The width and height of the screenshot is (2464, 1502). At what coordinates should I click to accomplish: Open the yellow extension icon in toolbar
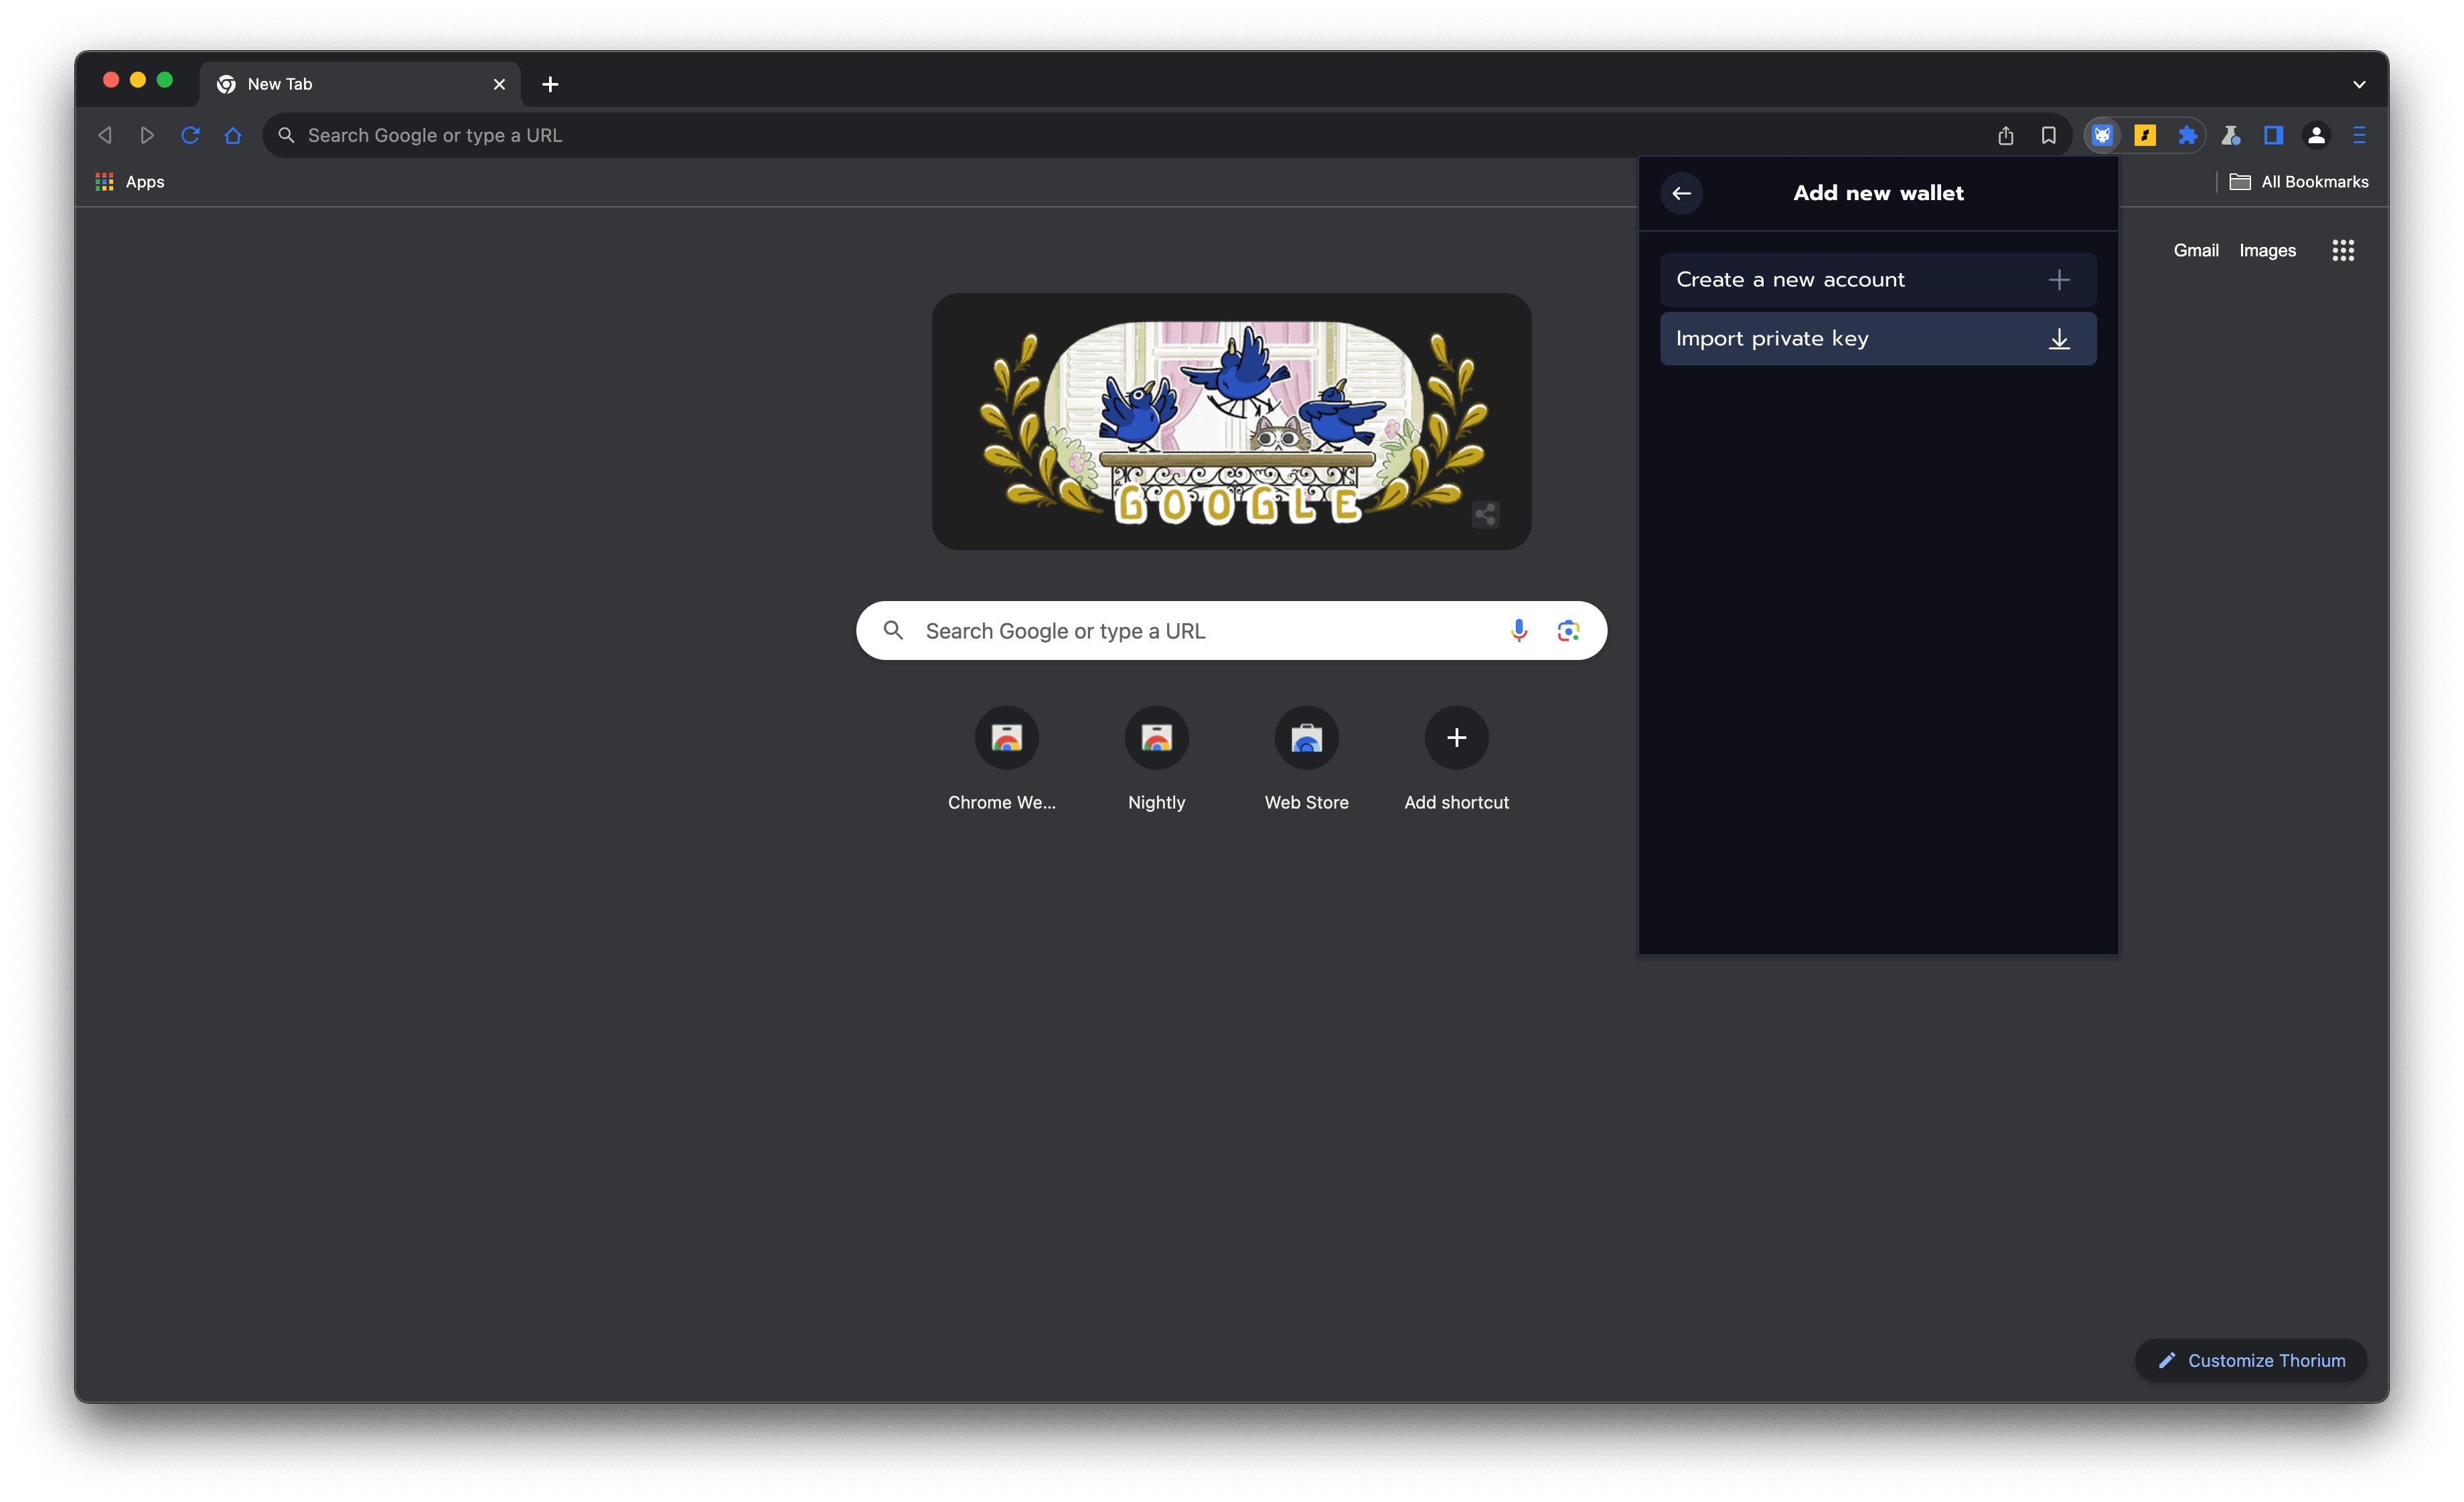pyautogui.click(x=2144, y=135)
